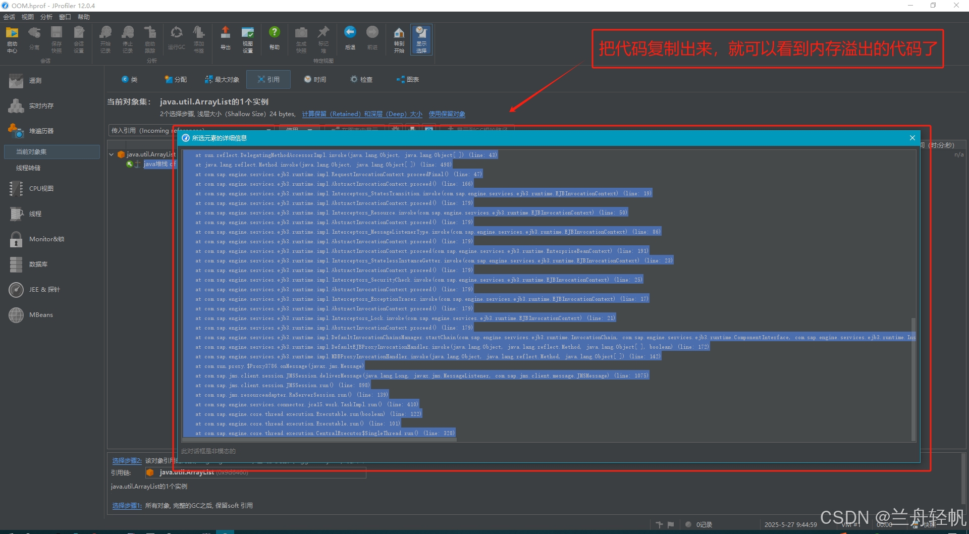Screen dimensions: 969x534
Task: Run garbage collection via 运行GC
Action: [x=177, y=38]
